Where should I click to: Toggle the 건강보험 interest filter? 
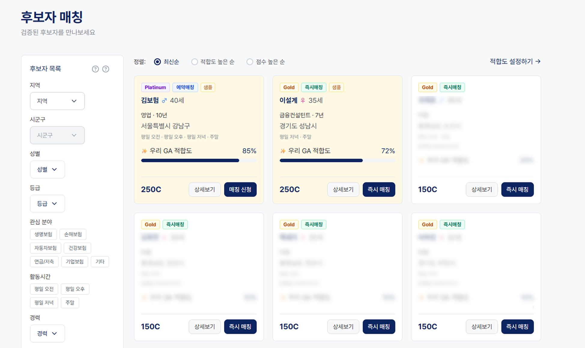pyautogui.click(x=77, y=248)
